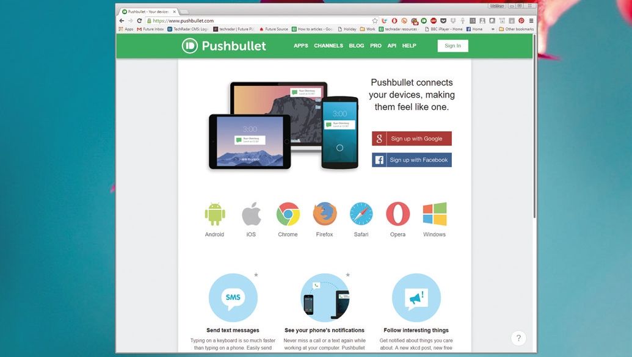
Task: Click the browser forward arrow
Action: pyautogui.click(x=131, y=21)
